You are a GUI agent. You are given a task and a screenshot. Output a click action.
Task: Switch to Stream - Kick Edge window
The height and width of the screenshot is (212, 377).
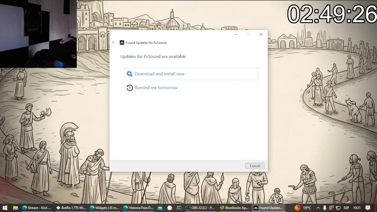pyautogui.click(x=37, y=208)
